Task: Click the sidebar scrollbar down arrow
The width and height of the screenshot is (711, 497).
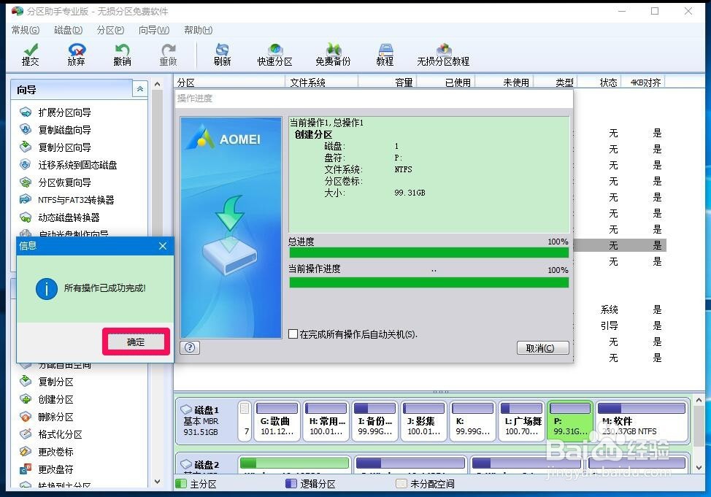Action: click(158, 482)
